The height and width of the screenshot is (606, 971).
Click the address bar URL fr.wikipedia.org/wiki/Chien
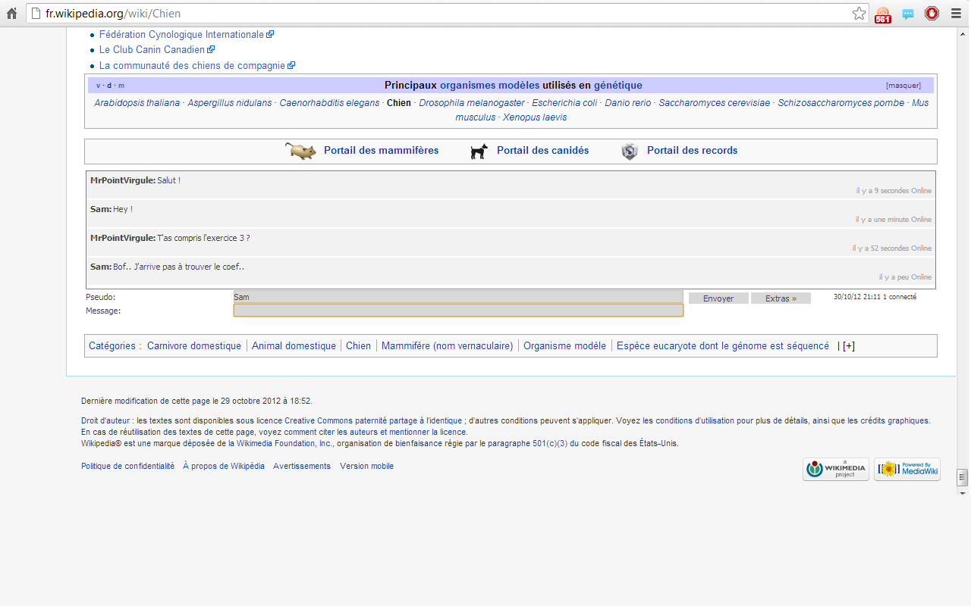click(x=113, y=14)
